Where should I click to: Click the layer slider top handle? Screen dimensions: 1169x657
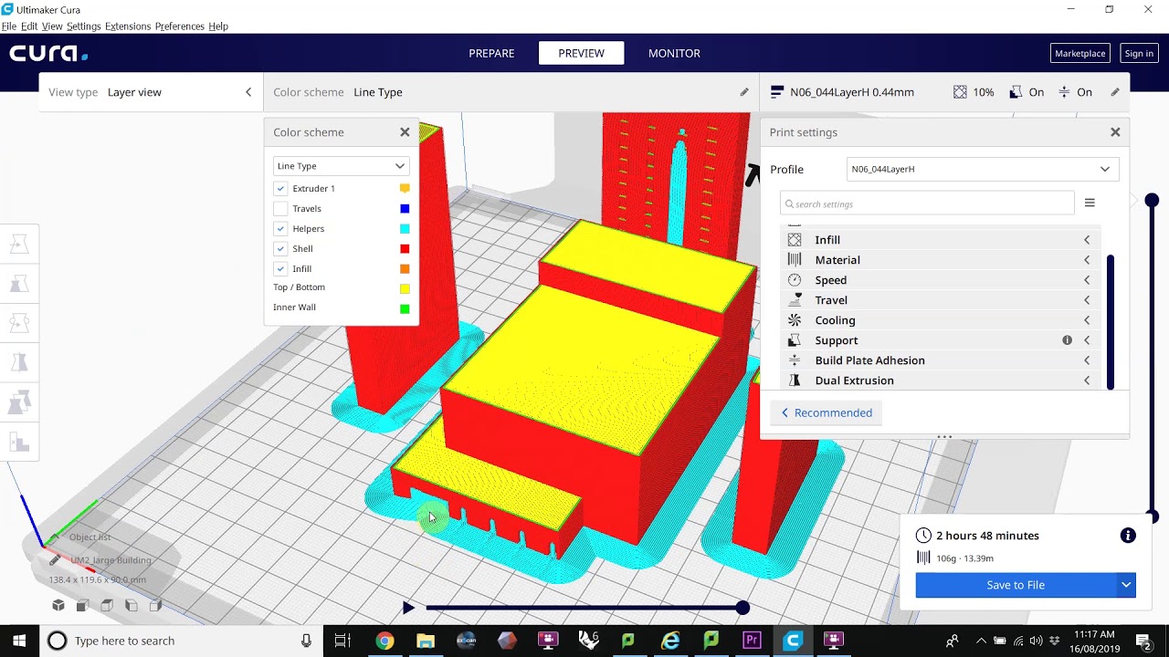(x=1152, y=201)
